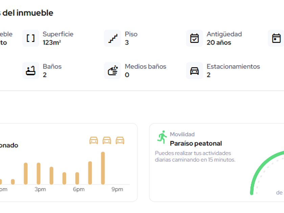
Task: Click the Piso stairs icon
Action: click(x=112, y=38)
